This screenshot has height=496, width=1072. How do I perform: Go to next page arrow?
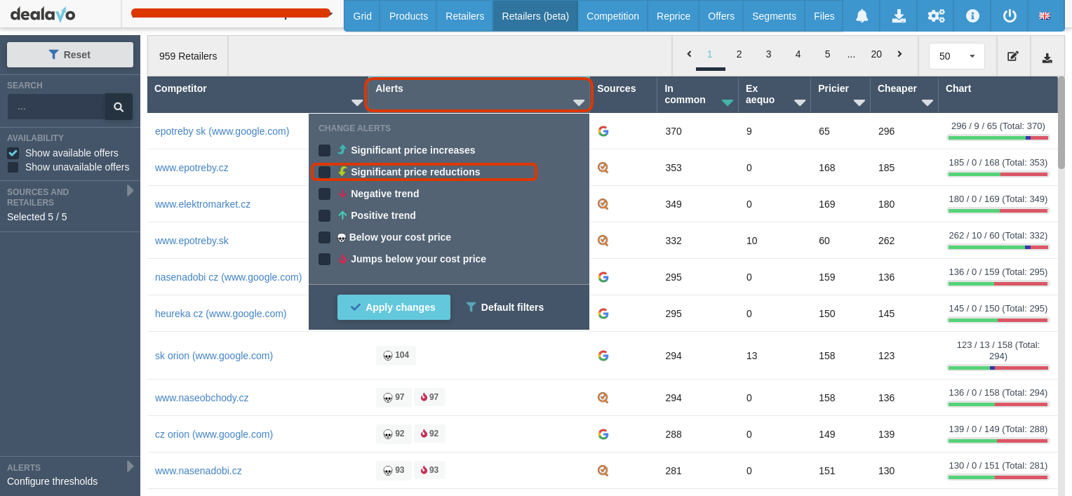click(x=899, y=54)
